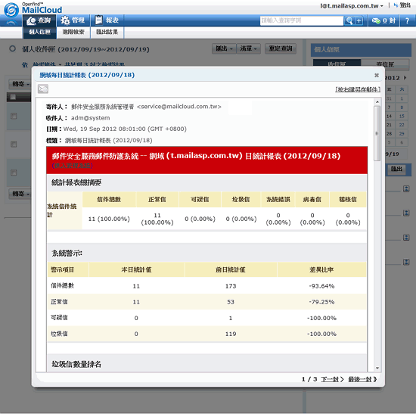The height and width of the screenshot is (414, 416).
Task: Click the mail body vertical scrollbar thumb
Action: click(377, 133)
